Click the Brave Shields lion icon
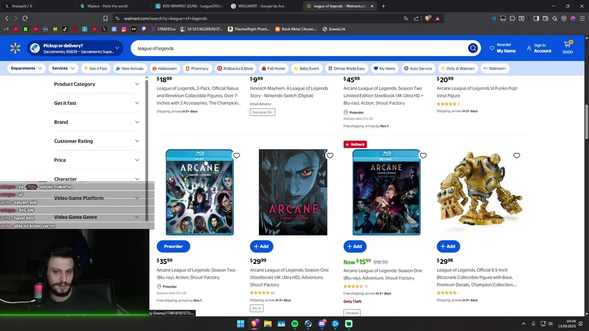The width and height of the screenshot is (589, 331). [x=427, y=18]
